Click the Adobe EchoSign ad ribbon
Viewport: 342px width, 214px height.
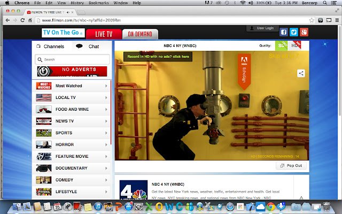(x=244, y=72)
